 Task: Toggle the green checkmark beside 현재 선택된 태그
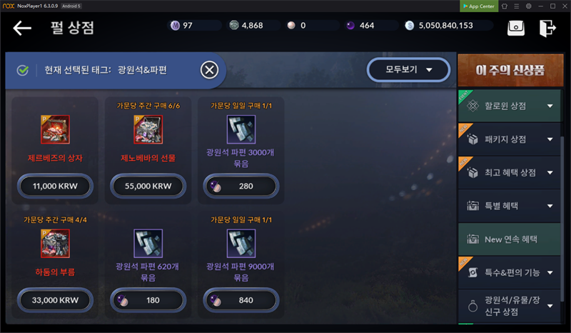23,70
